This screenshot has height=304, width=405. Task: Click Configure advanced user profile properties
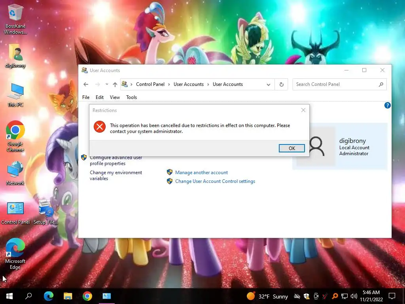click(116, 160)
